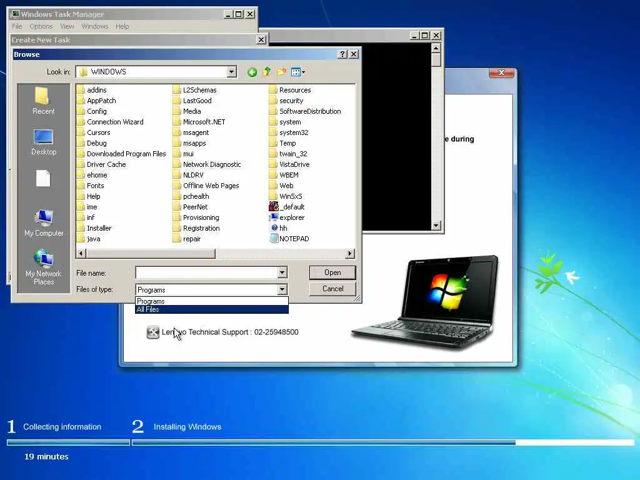Choose Programs in the file type list

[211, 301]
